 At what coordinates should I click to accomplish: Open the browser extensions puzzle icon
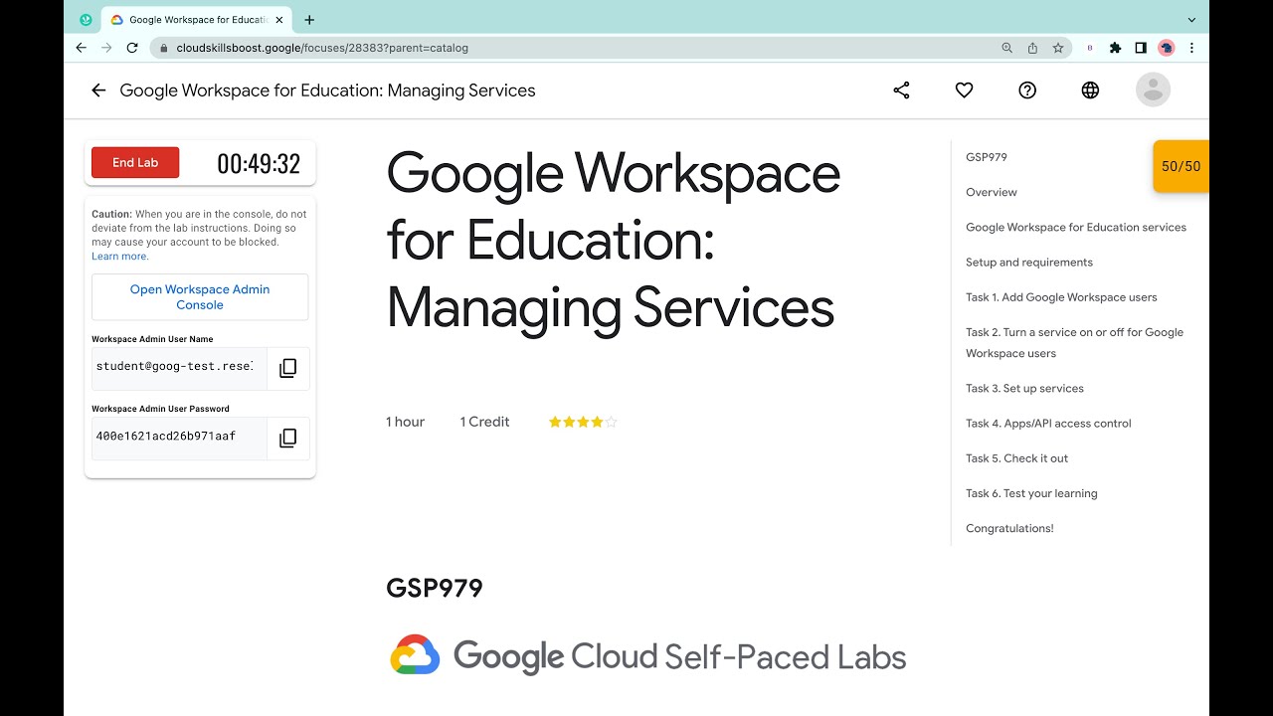coord(1115,48)
